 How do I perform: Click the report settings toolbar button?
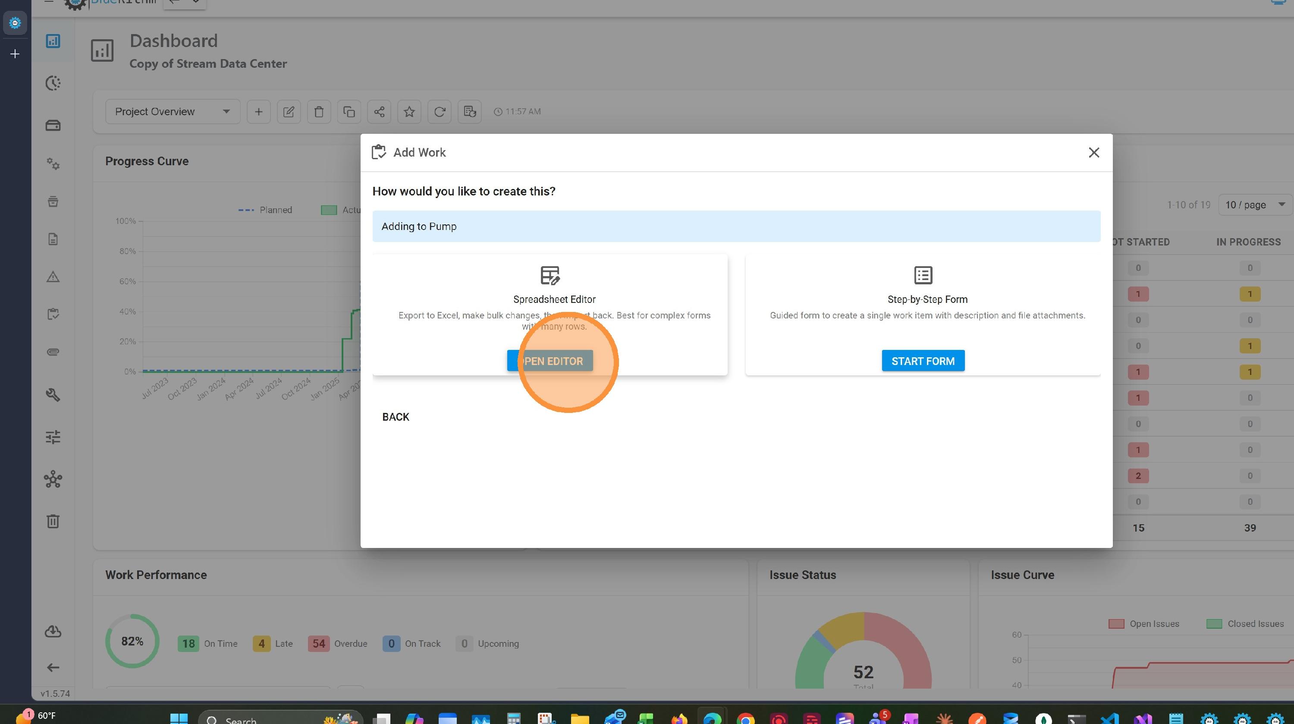pyautogui.click(x=469, y=112)
